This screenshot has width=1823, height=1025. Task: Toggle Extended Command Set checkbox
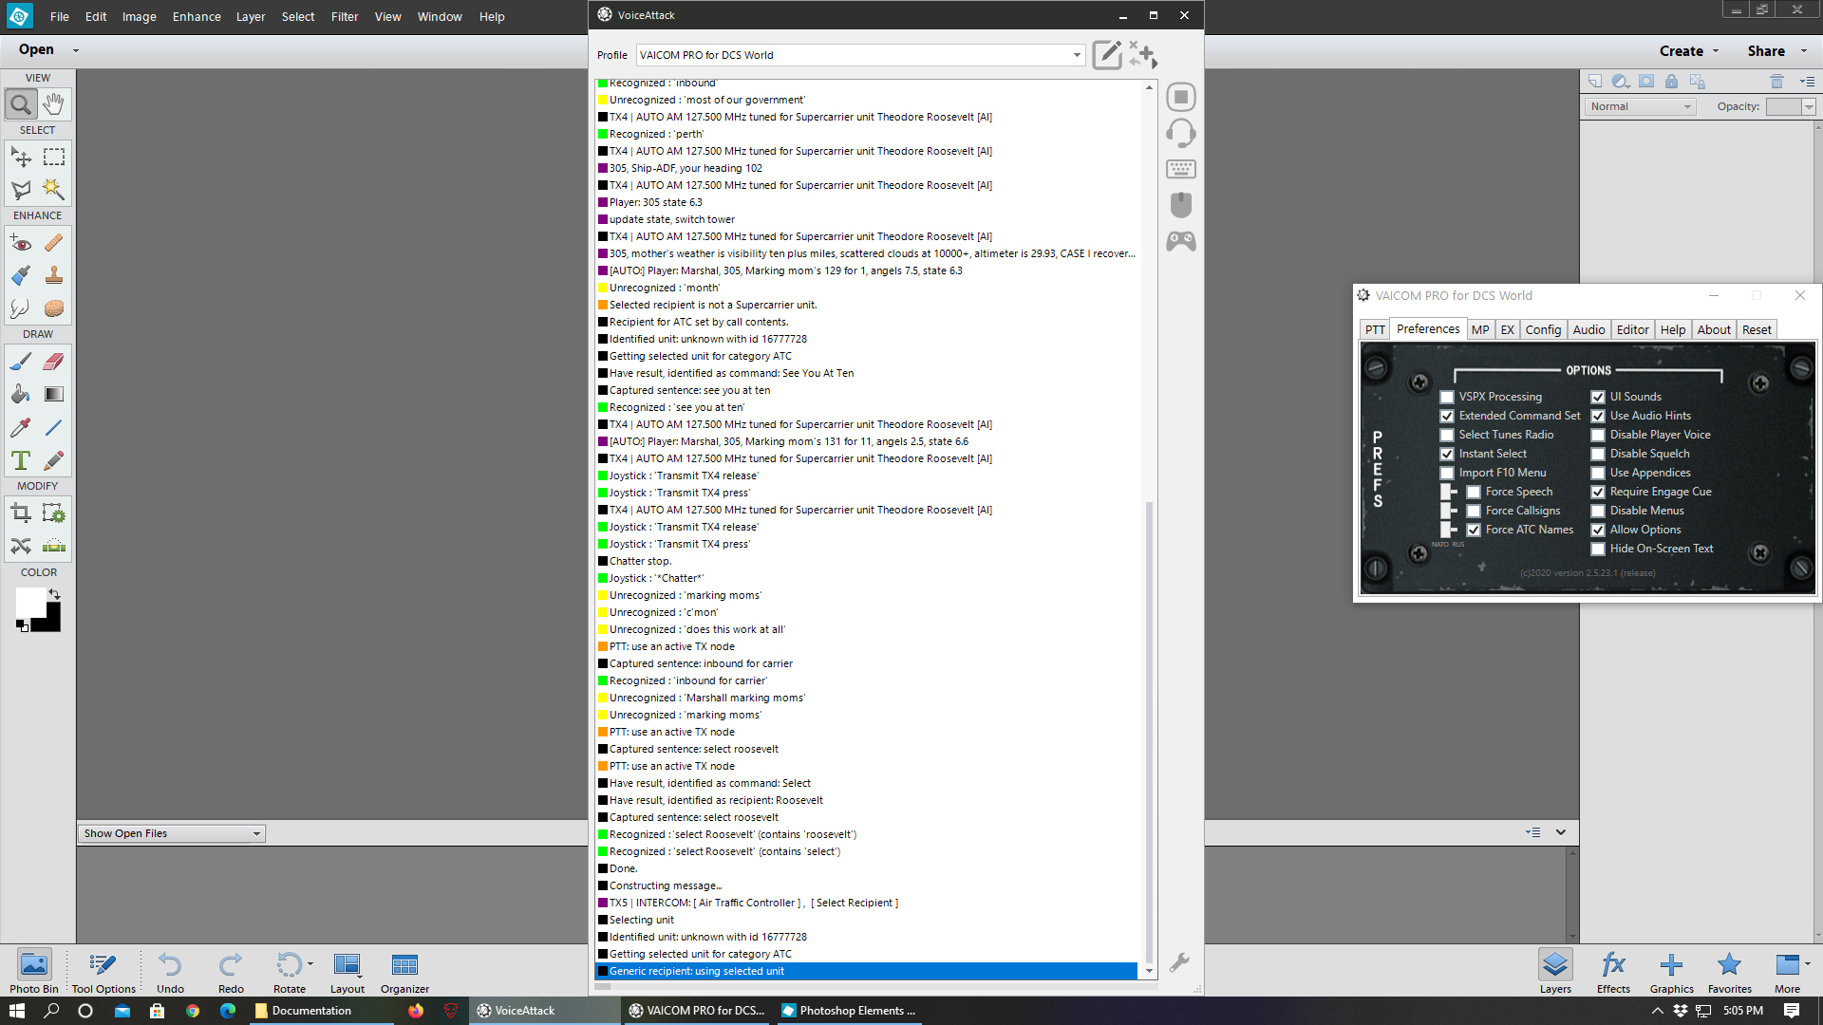pyautogui.click(x=1447, y=416)
